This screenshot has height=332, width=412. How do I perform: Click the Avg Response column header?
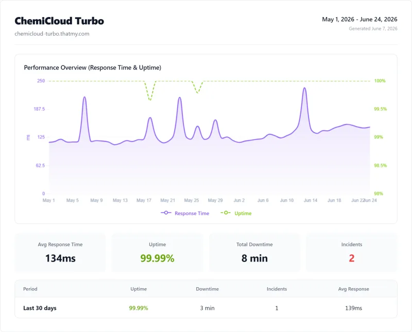click(353, 289)
